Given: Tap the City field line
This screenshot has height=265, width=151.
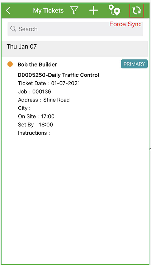Looking at the screenshot, I should coord(24,108).
